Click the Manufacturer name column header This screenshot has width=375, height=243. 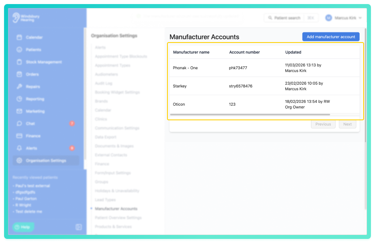[191, 52]
